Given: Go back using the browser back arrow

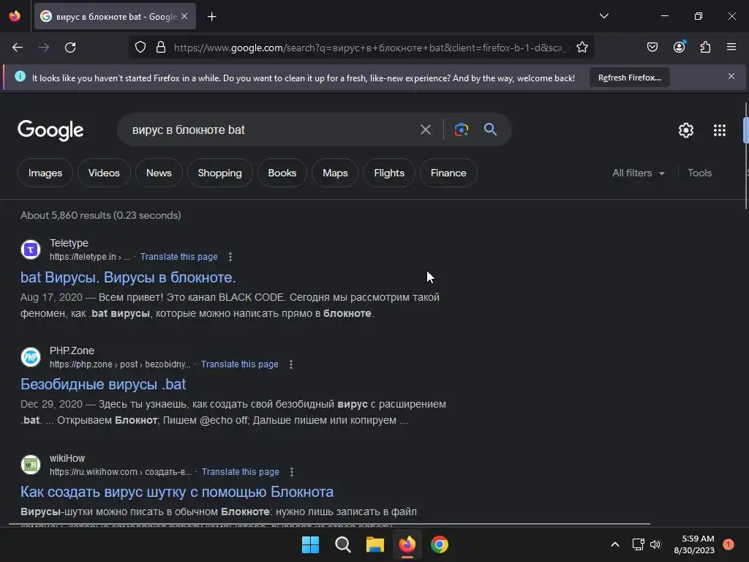Looking at the screenshot, I should pyautogui.click(x=18, y=48).
